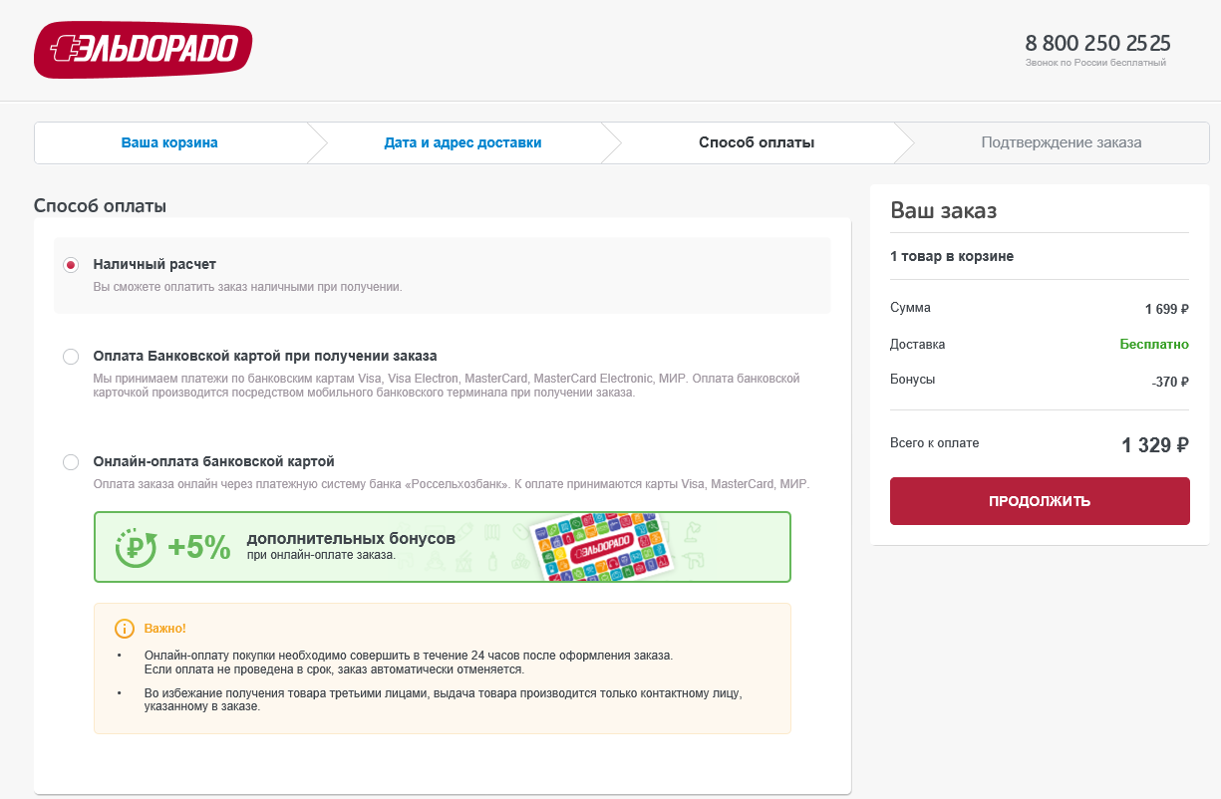Select Онлайн-оплата банковской картой radio button

coord(70,462)
